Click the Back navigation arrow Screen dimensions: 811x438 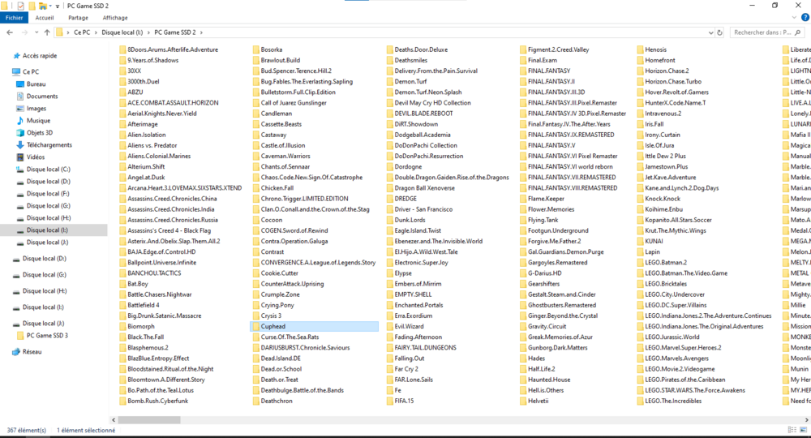point(9,32)
